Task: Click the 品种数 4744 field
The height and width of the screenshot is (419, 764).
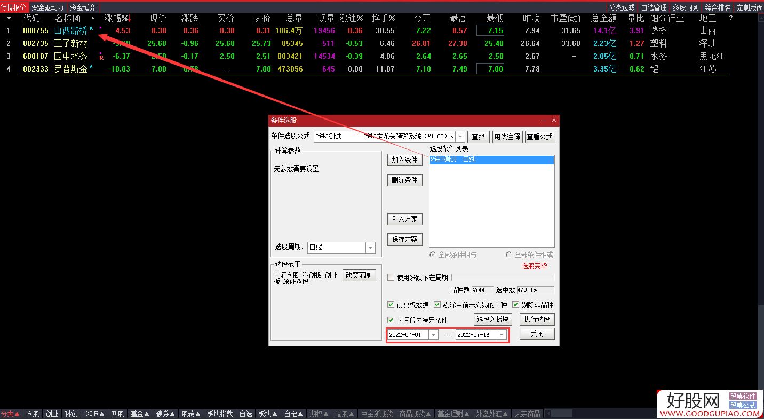Action: pyautogui.click(x=482, y=290)
